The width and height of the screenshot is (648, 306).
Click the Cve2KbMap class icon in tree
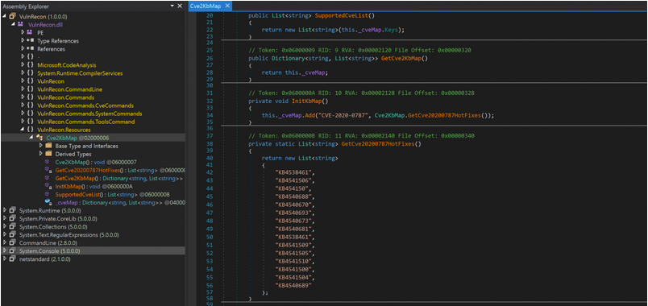(x=39, y=138)
